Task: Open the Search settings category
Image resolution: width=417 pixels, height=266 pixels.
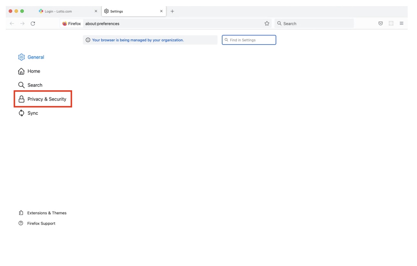Action: click(x=30, y=85)
